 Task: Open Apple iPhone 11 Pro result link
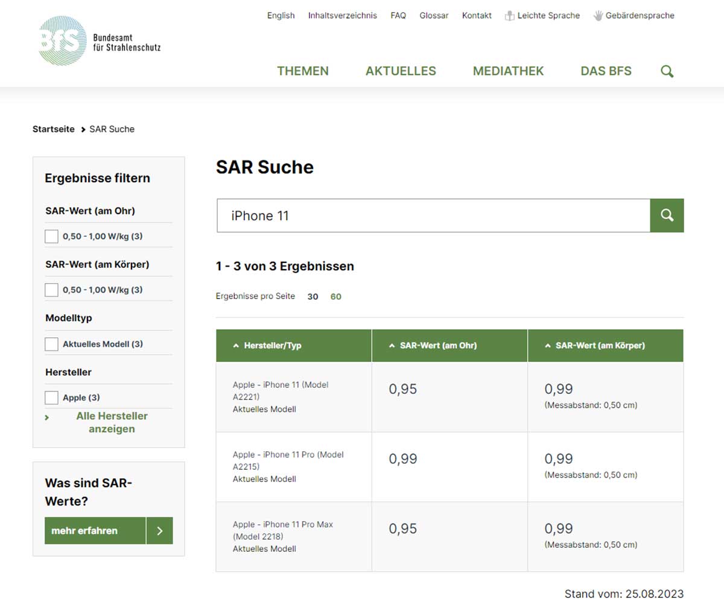click(x=288, y=460)
